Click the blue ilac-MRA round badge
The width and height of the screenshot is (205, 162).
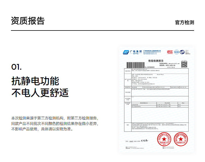(177, 52)
